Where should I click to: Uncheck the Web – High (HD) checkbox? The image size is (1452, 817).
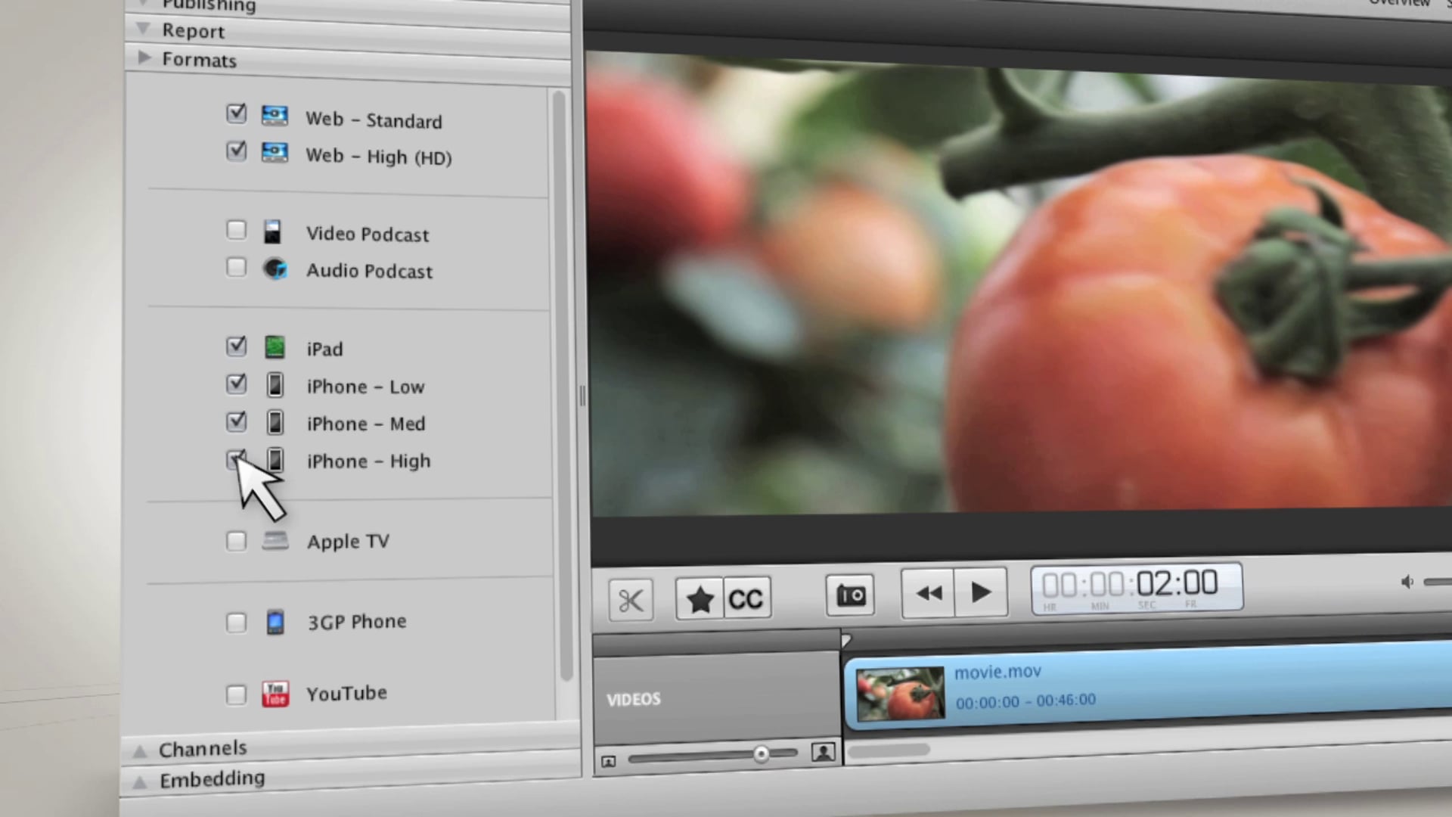[x=237, y=151]
